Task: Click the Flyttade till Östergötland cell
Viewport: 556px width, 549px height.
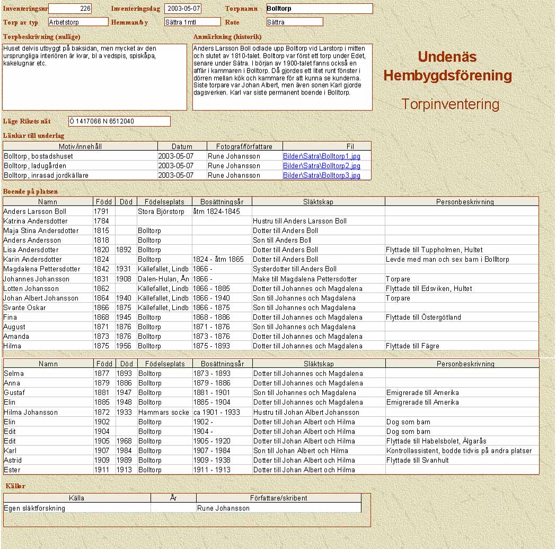Action: tap(462, 318)
